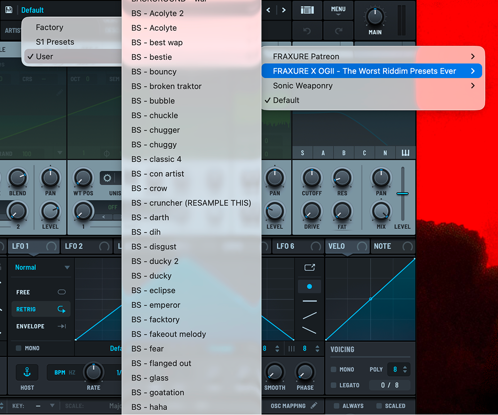Turn the SMOOTH knob
Image resolution: width=498 pixels, height=415 pixels.
275,372
